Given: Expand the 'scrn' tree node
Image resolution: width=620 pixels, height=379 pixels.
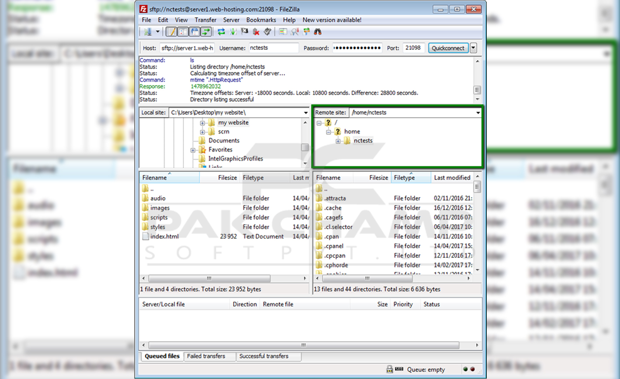Looking at the screenshot, I should pos(202,132).
